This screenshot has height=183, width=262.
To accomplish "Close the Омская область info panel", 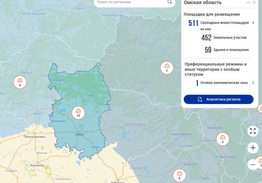I will click(x=254, y=3).
